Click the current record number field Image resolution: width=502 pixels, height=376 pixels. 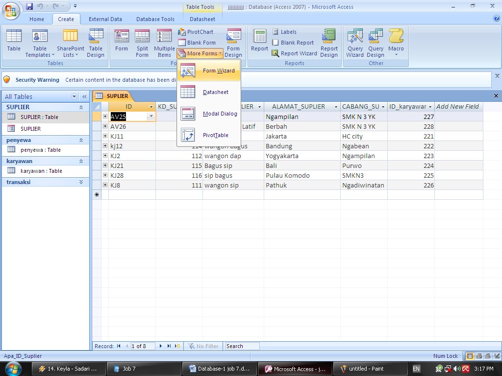click(143, 346)
